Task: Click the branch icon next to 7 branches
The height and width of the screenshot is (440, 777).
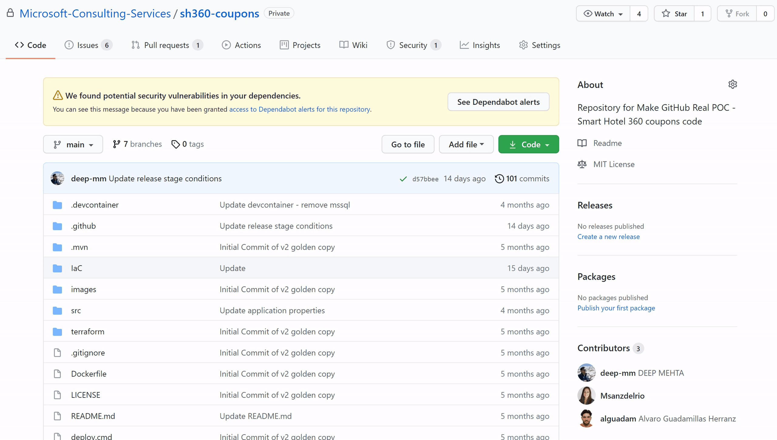Action: [117, 144]
